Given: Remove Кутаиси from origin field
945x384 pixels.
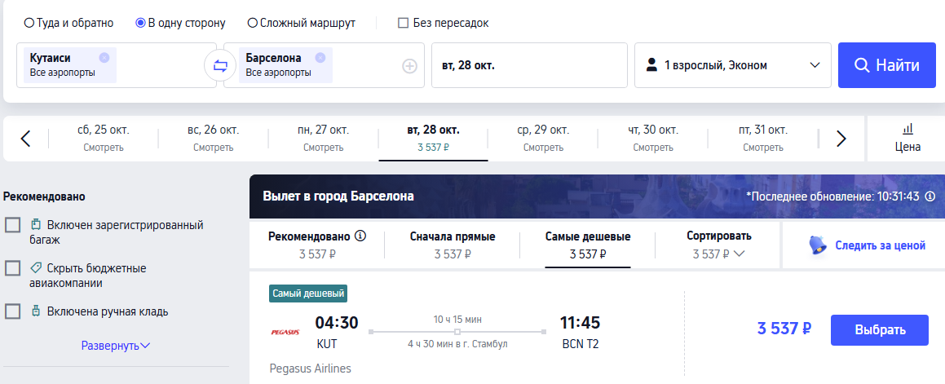Looking at the screenshot, I should 104,58.
